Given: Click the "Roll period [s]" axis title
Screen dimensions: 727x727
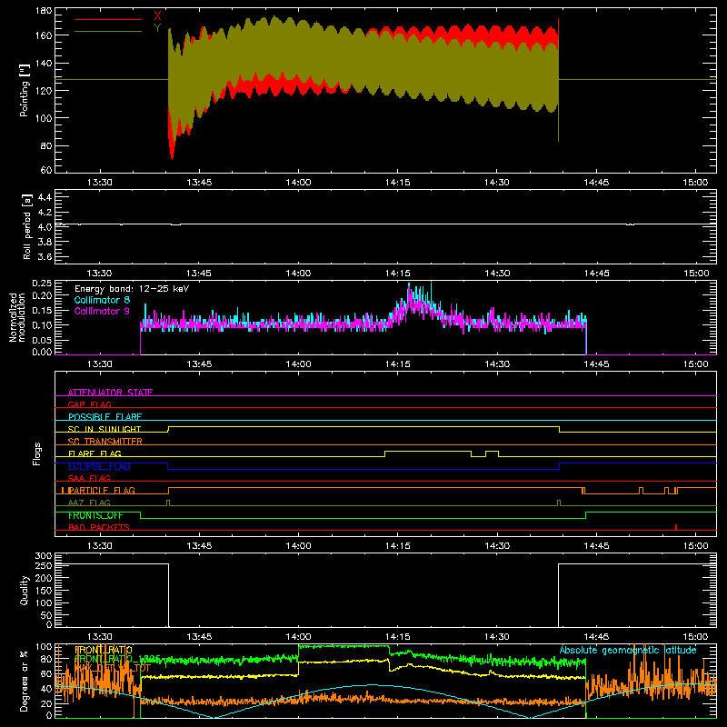Looking at the screenshot, I should [x=27, y=226].
